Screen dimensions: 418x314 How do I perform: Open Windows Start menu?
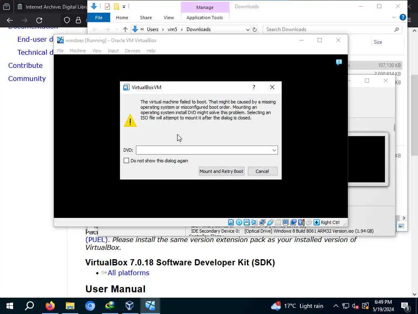(10, 306)
